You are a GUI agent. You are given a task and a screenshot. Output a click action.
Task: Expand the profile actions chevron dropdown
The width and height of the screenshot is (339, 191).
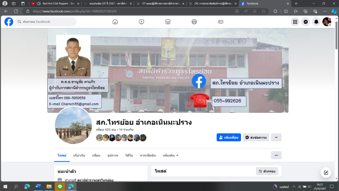click(x=276, y=137)
